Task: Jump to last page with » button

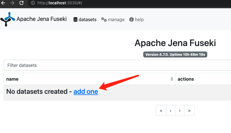Action: tap(189, 111)
